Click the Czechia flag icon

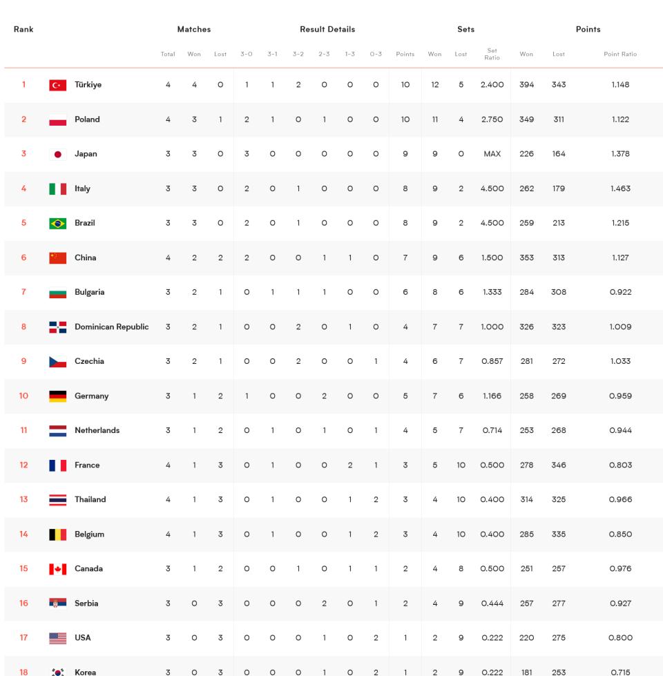coord(58,362)
